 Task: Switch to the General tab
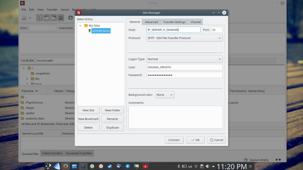135,22
